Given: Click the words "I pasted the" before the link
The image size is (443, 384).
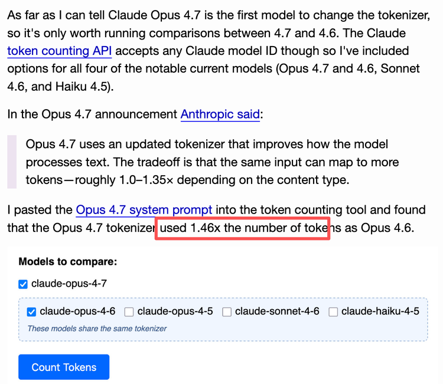Looking at the screenshot, I should click(40, 209).
